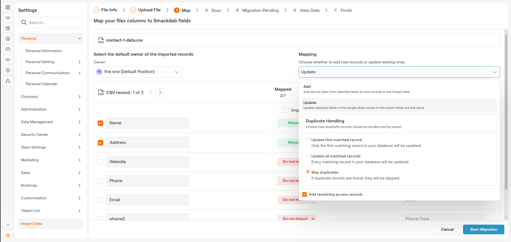Uncheck Add remaining as new records
The height and width of the screenshot is (242, 511).
[305, 195]
